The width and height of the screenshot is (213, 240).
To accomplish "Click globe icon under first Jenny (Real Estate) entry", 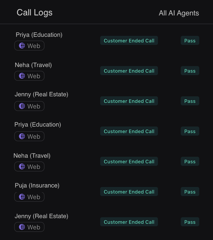I will (22, 106).
